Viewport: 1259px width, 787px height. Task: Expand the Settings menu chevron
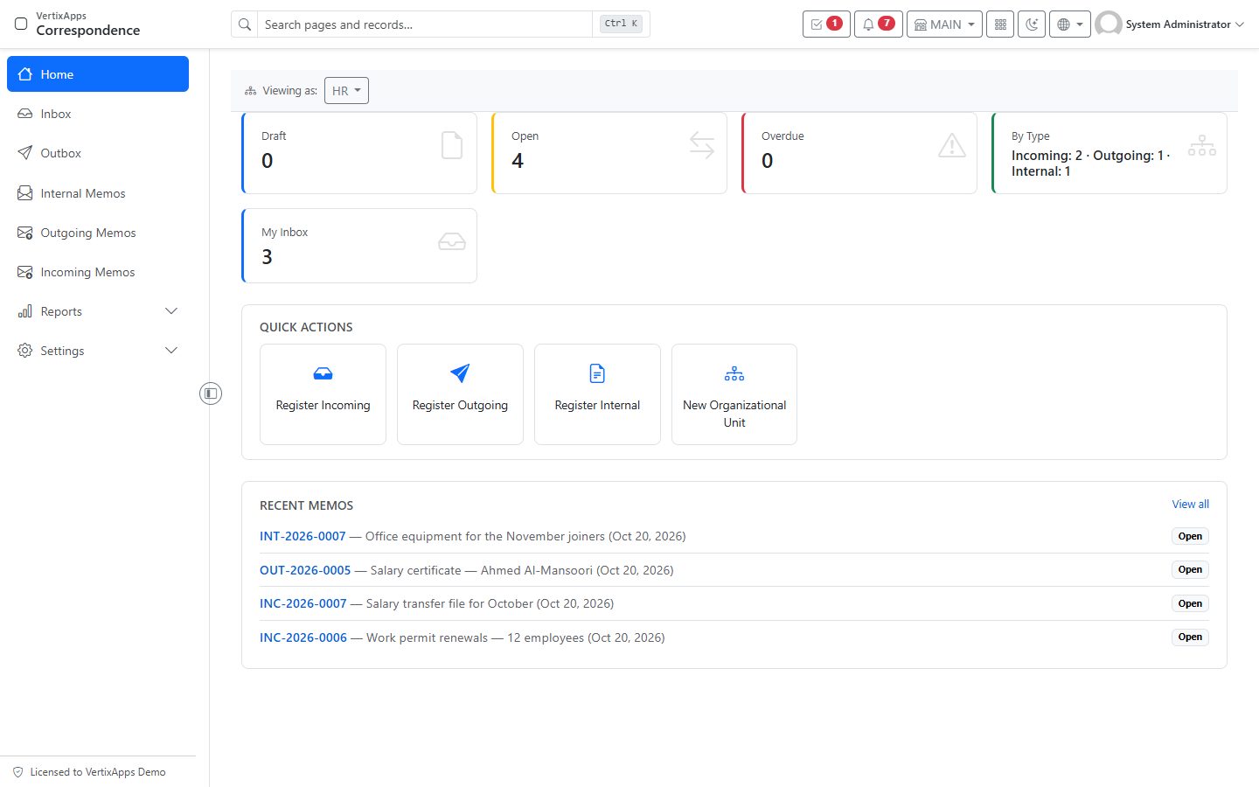(x=171, y=351)
